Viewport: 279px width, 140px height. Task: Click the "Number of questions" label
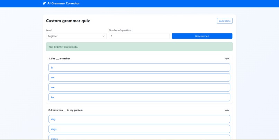tap(120, 30)
